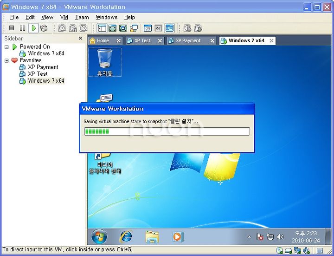Open the Snapshot Manager toolbar icon
This screenshot has width=334, height=256.
pos(83,28)
